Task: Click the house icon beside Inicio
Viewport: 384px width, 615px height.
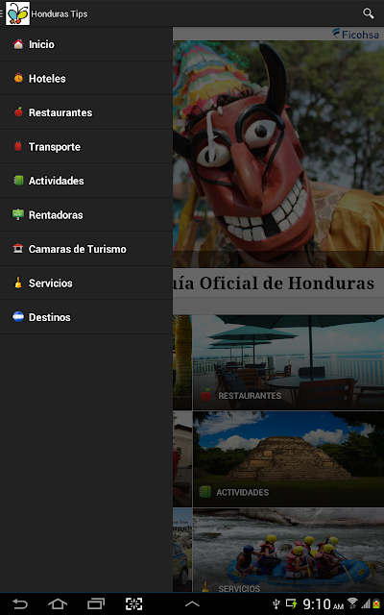Action: pyautogui.click(x=18, y=44)
